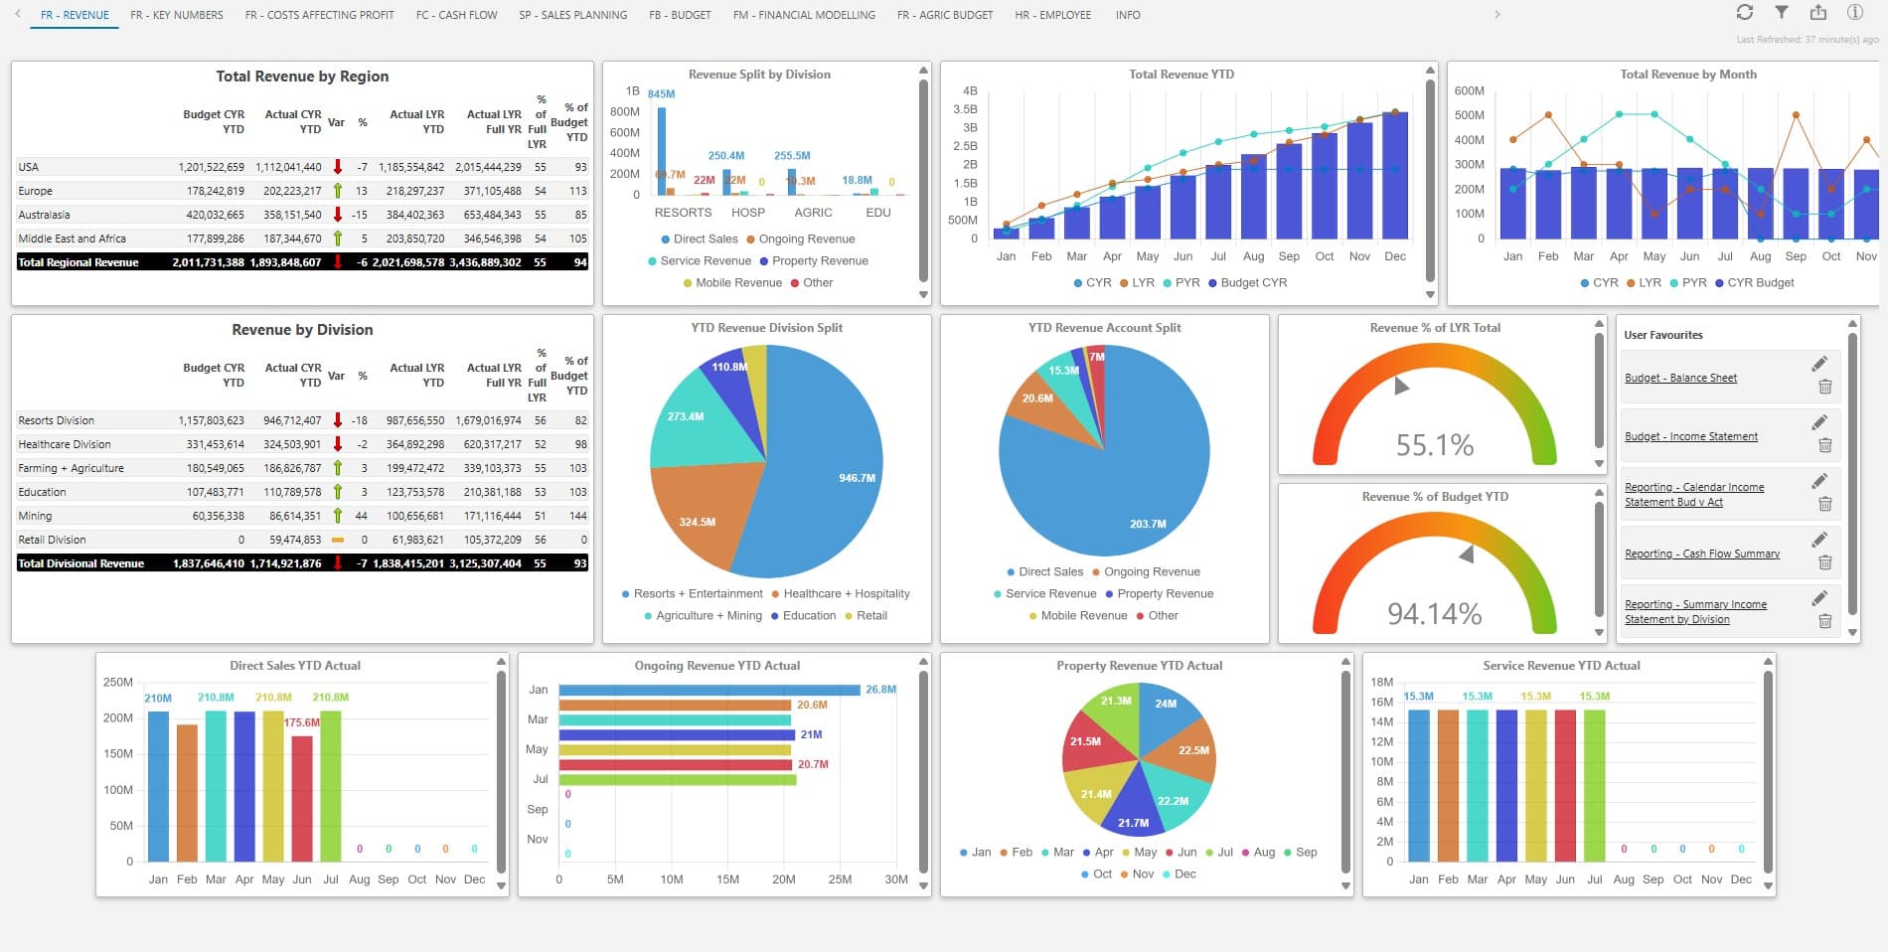Toggle Mobile Revenue in Account Split legend

pyautogui.click(x=1077, y=615)
